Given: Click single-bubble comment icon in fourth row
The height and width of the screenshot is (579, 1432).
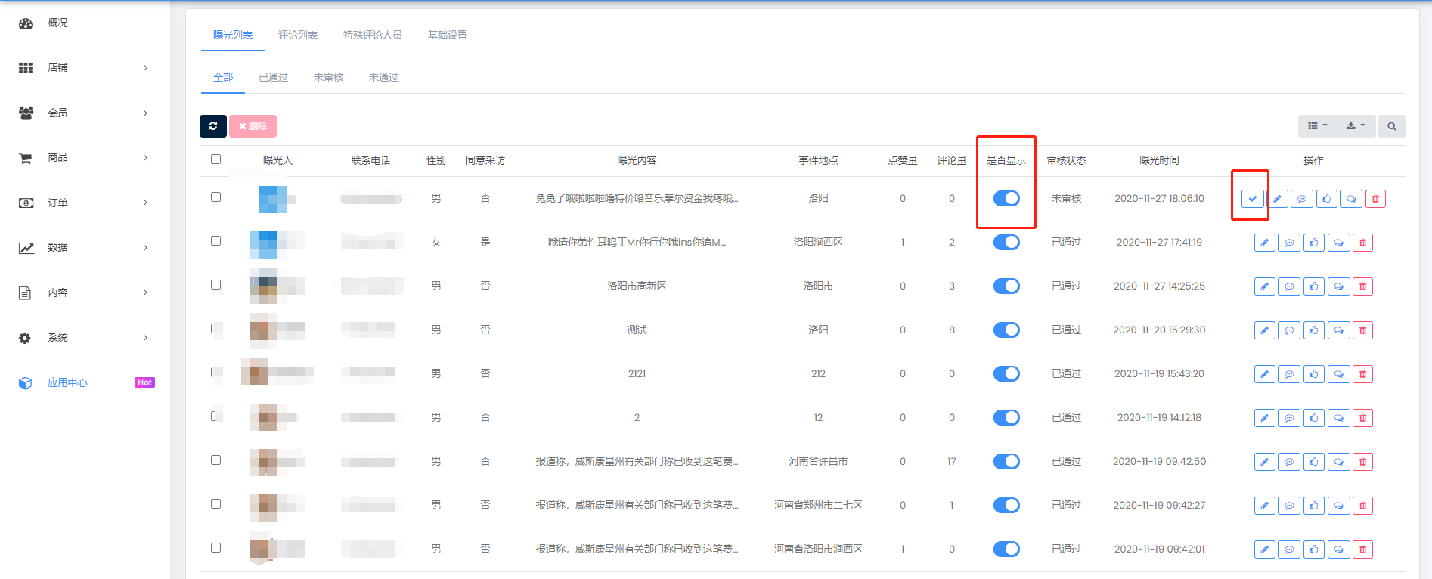Looking at the screenshot, I should (x=1289, y=330).
